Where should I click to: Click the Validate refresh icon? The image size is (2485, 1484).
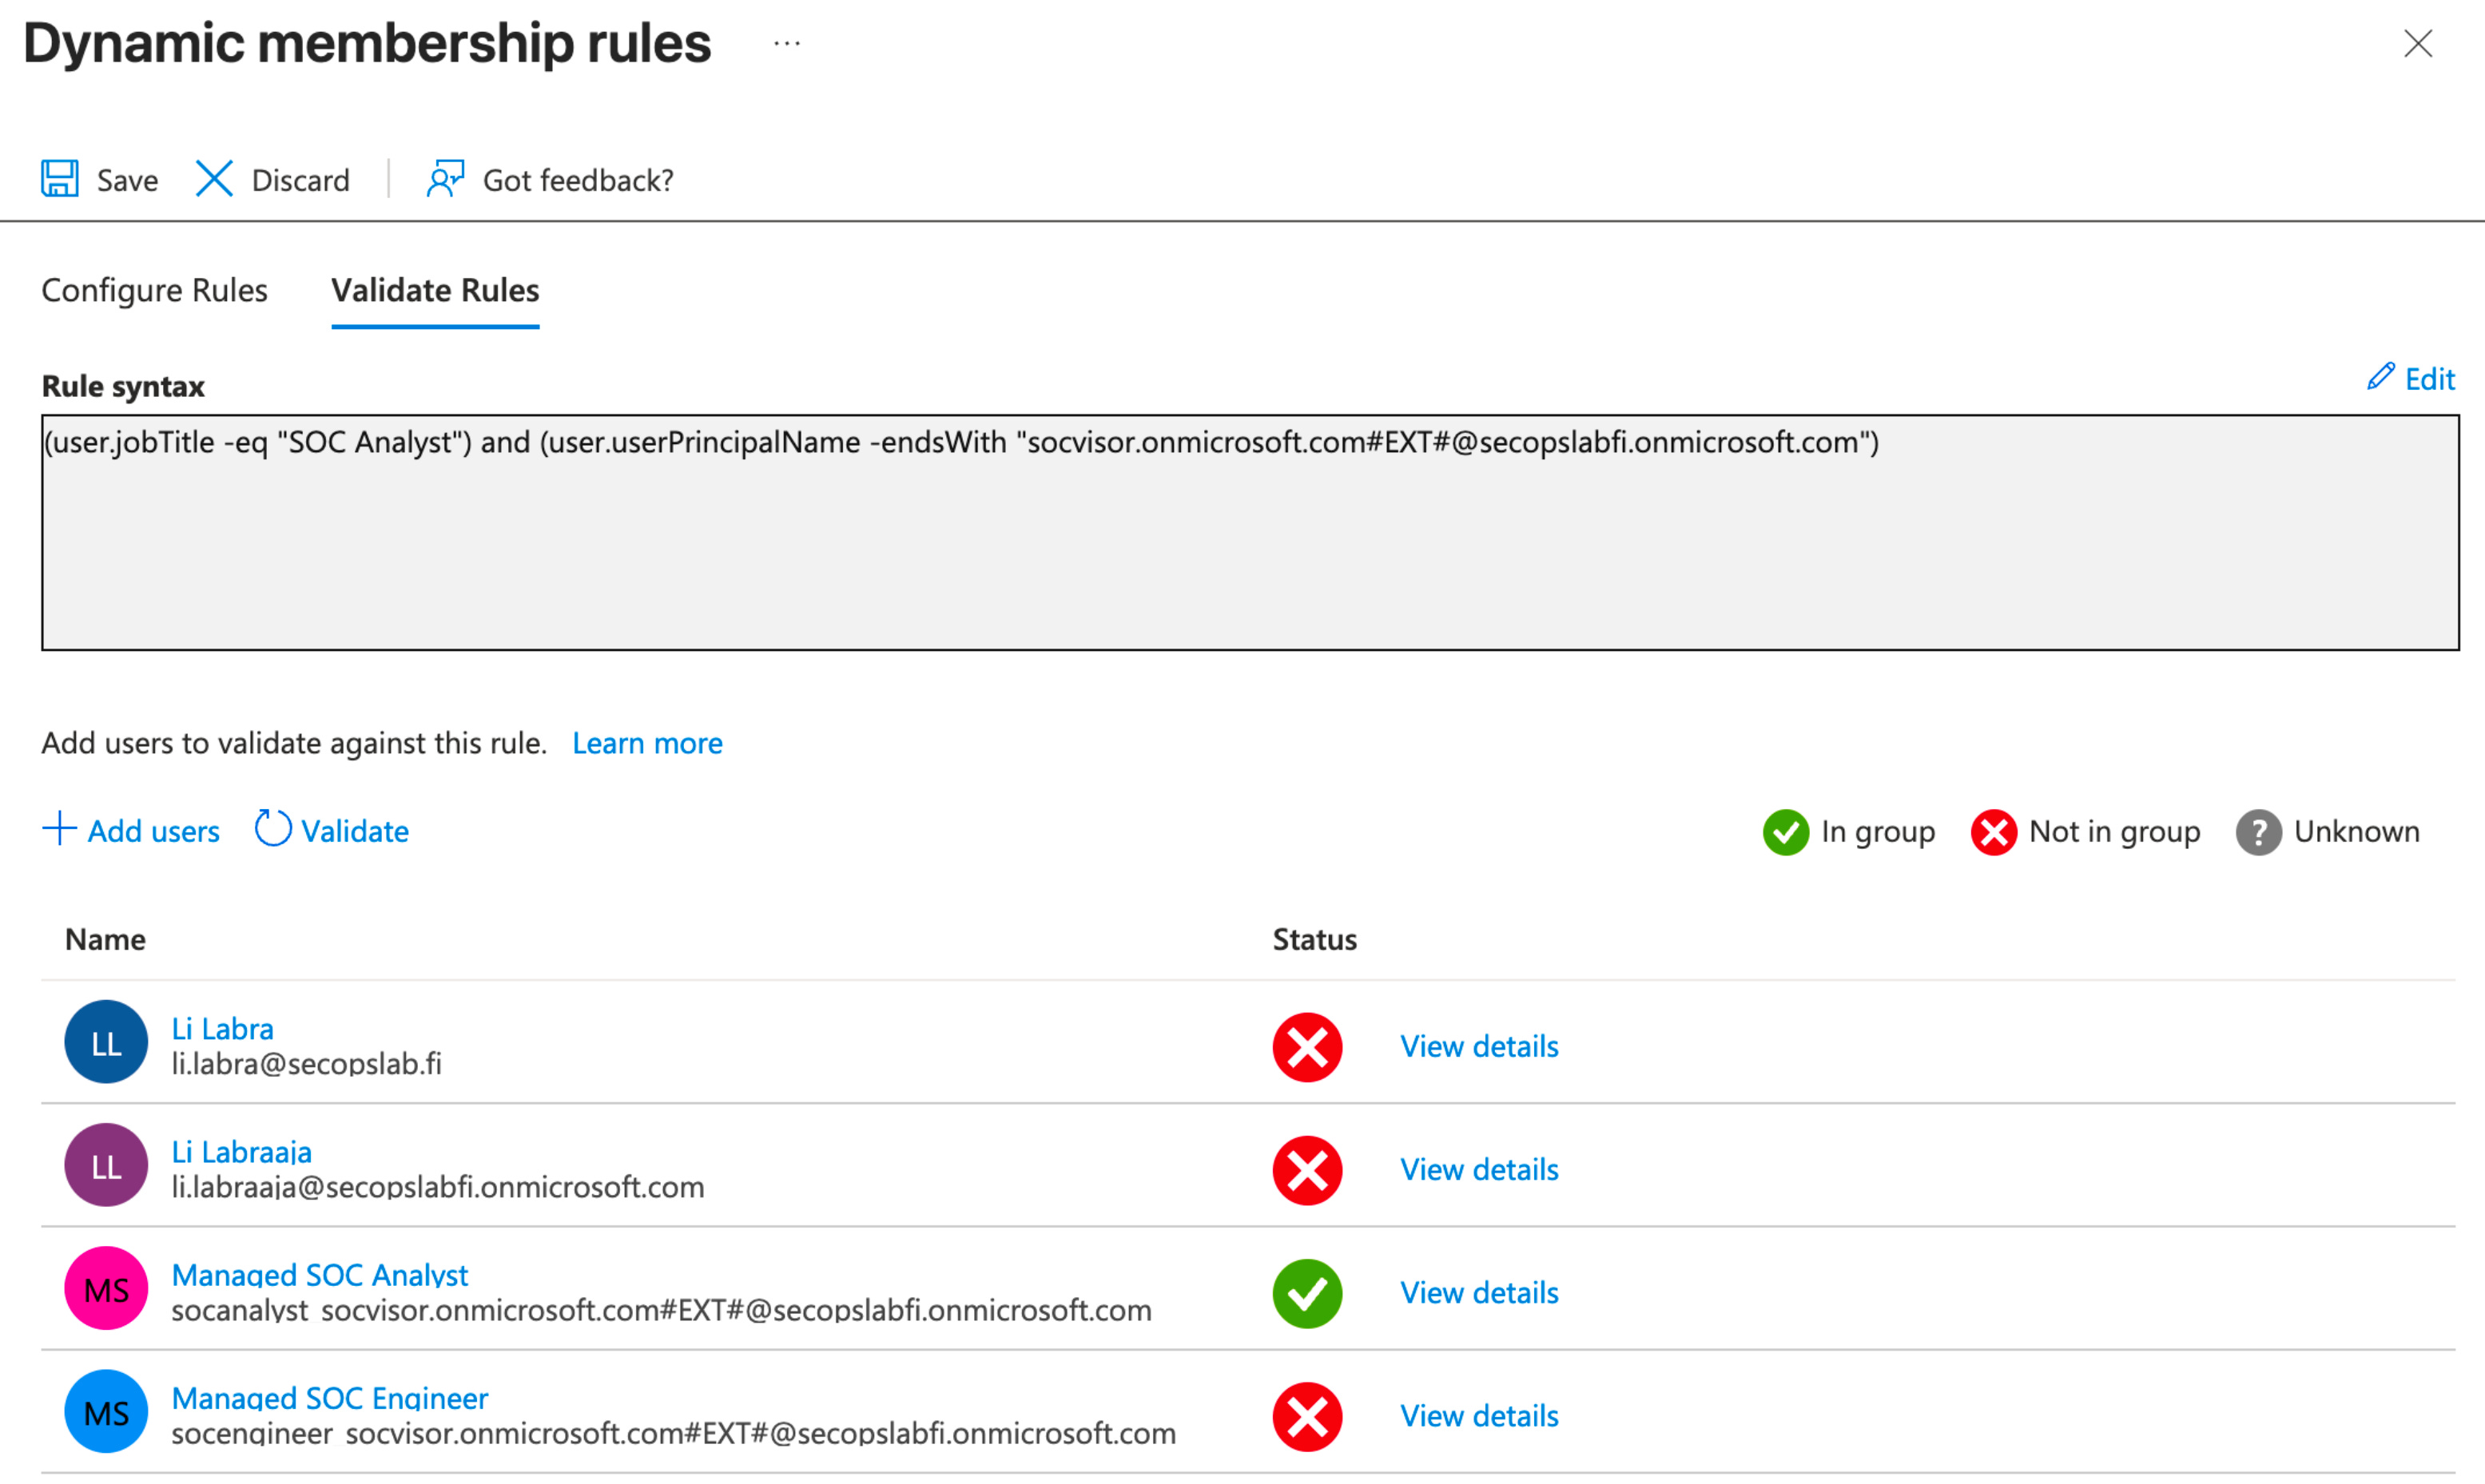[272, 829]
